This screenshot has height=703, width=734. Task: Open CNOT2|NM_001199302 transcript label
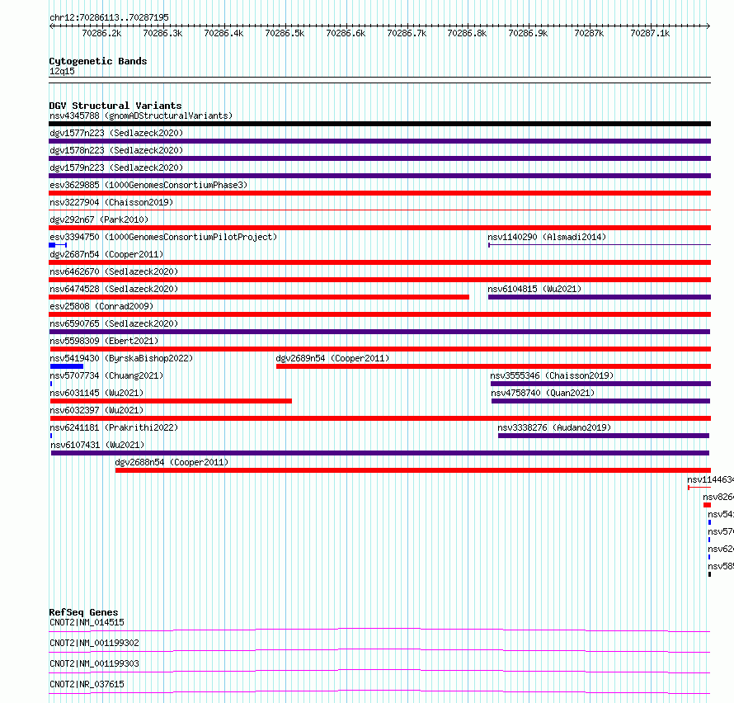[x=94, y=643]
